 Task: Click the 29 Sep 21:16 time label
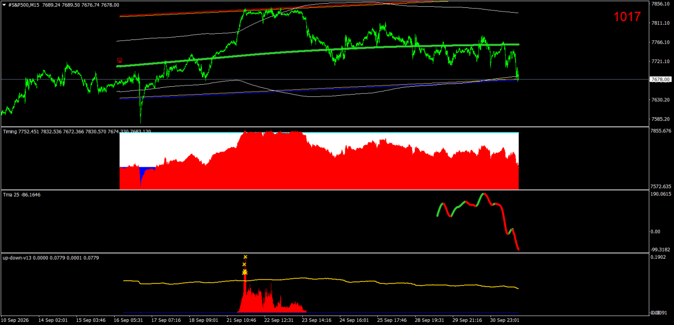click(468, 320)
